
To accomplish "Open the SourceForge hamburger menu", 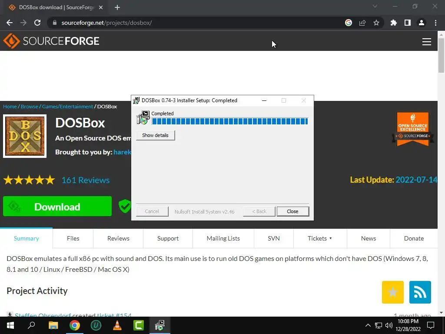I will pyautogui.click(x=427, y=41).
